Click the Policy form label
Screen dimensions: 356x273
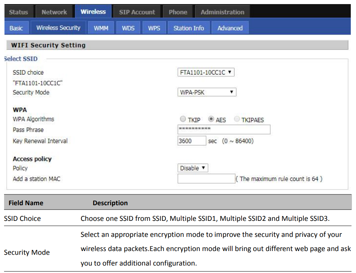[x=20, y=168]
